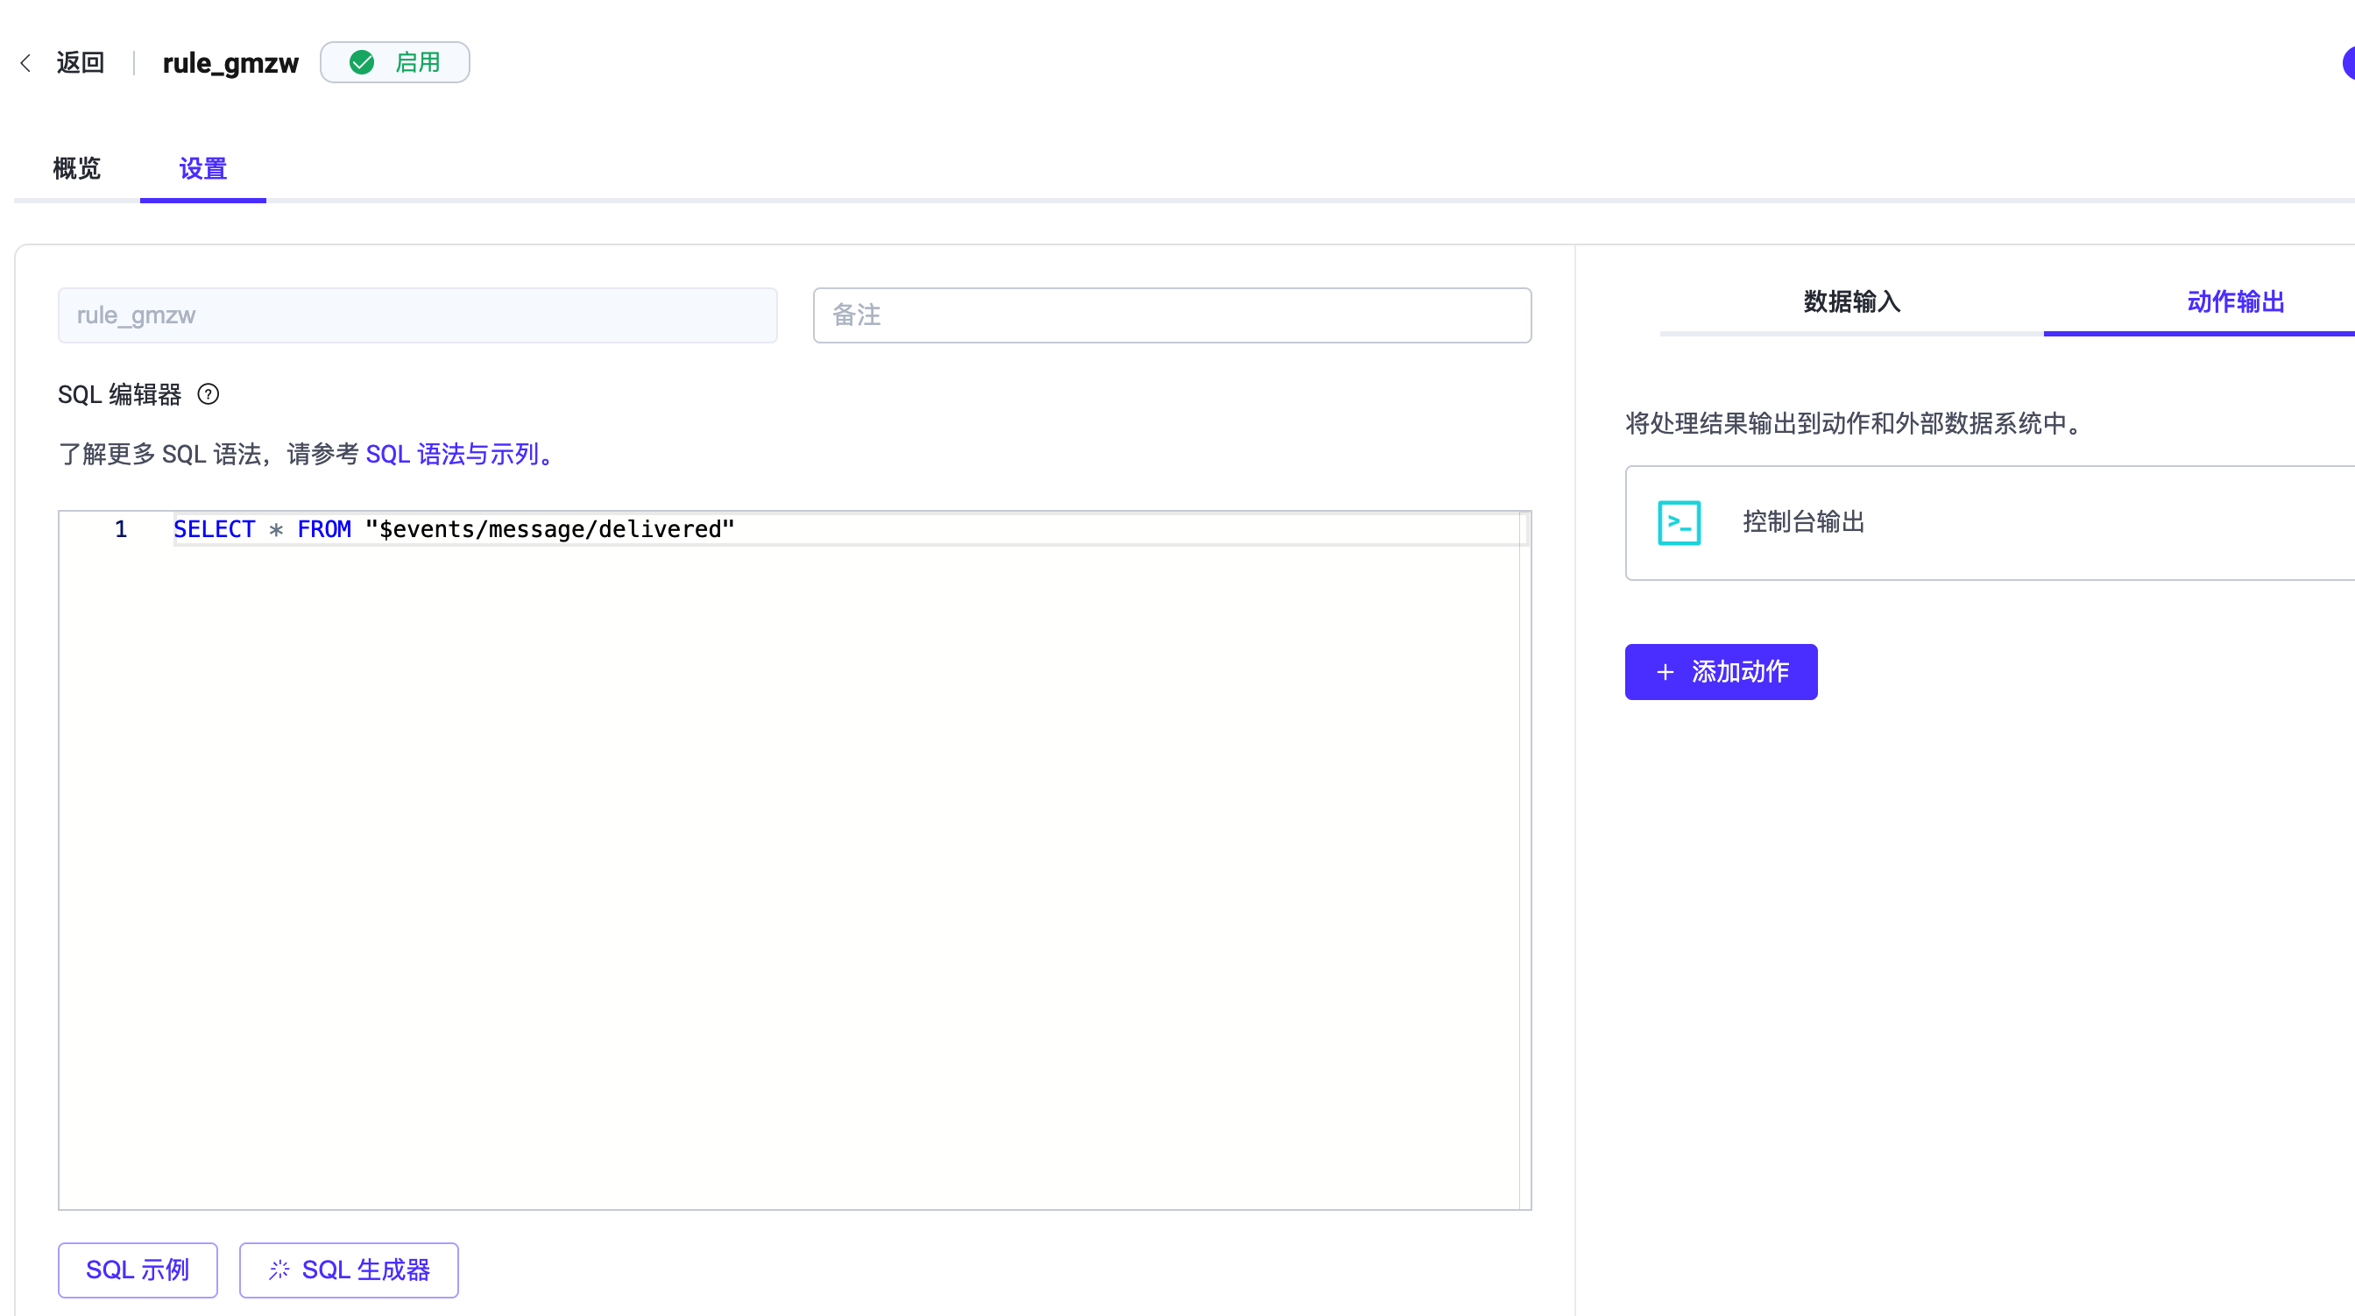Focus the 备注 (note) input field

(1171, 315)
